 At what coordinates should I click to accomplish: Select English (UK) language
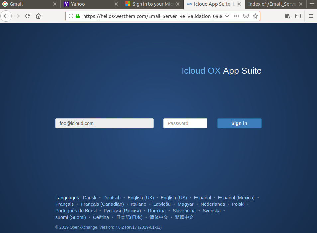[141, 198]
